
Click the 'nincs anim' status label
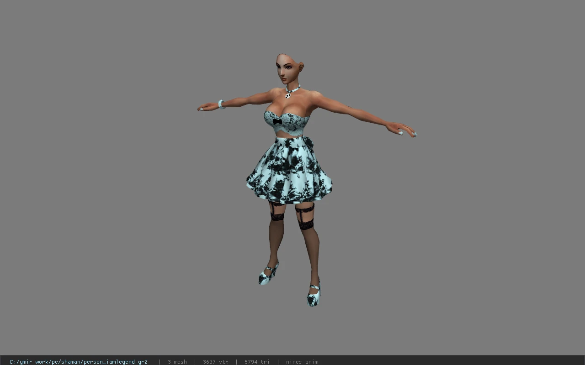point(302,362)
